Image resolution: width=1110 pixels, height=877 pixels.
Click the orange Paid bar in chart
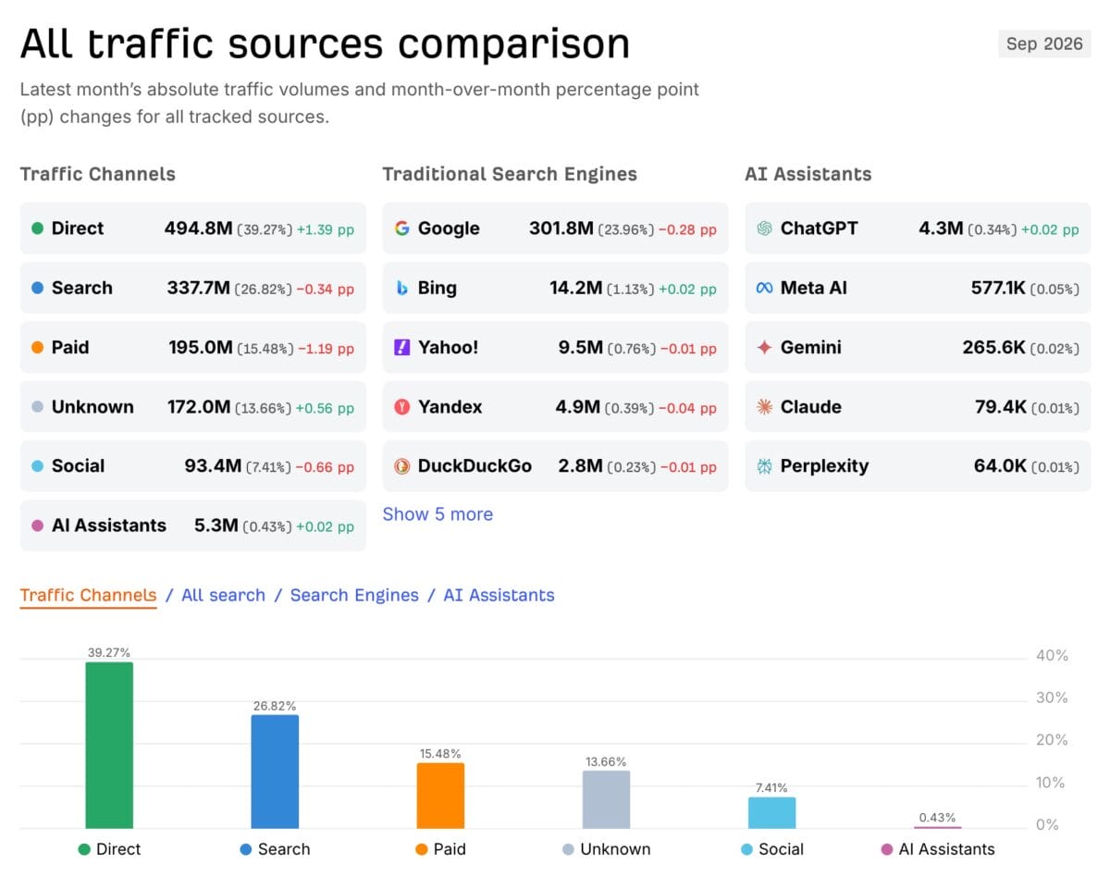(440, 796)
